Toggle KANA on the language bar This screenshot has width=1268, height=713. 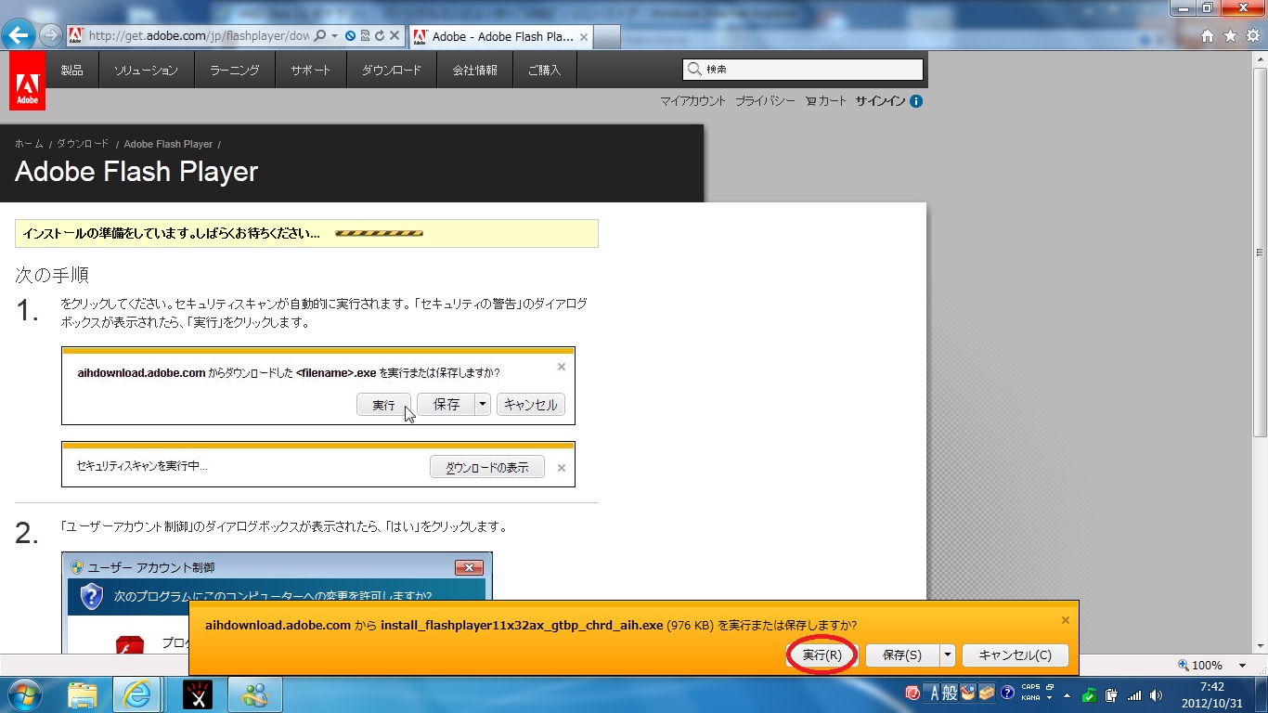1030,697
